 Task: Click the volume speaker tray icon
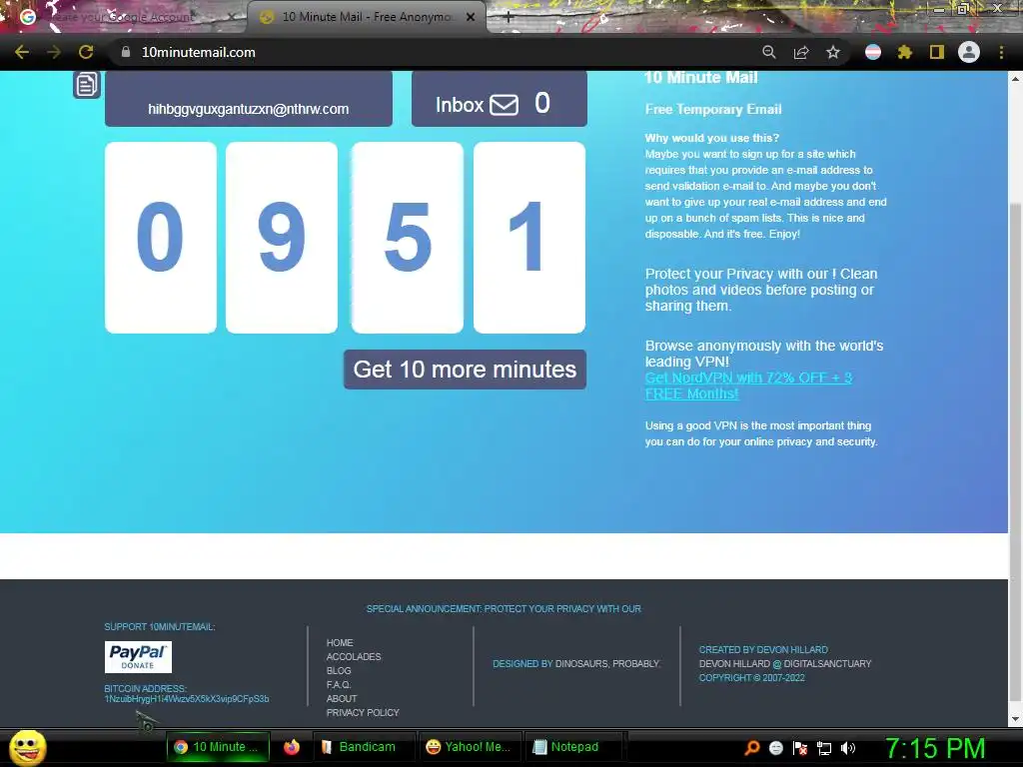pos(848,748)
